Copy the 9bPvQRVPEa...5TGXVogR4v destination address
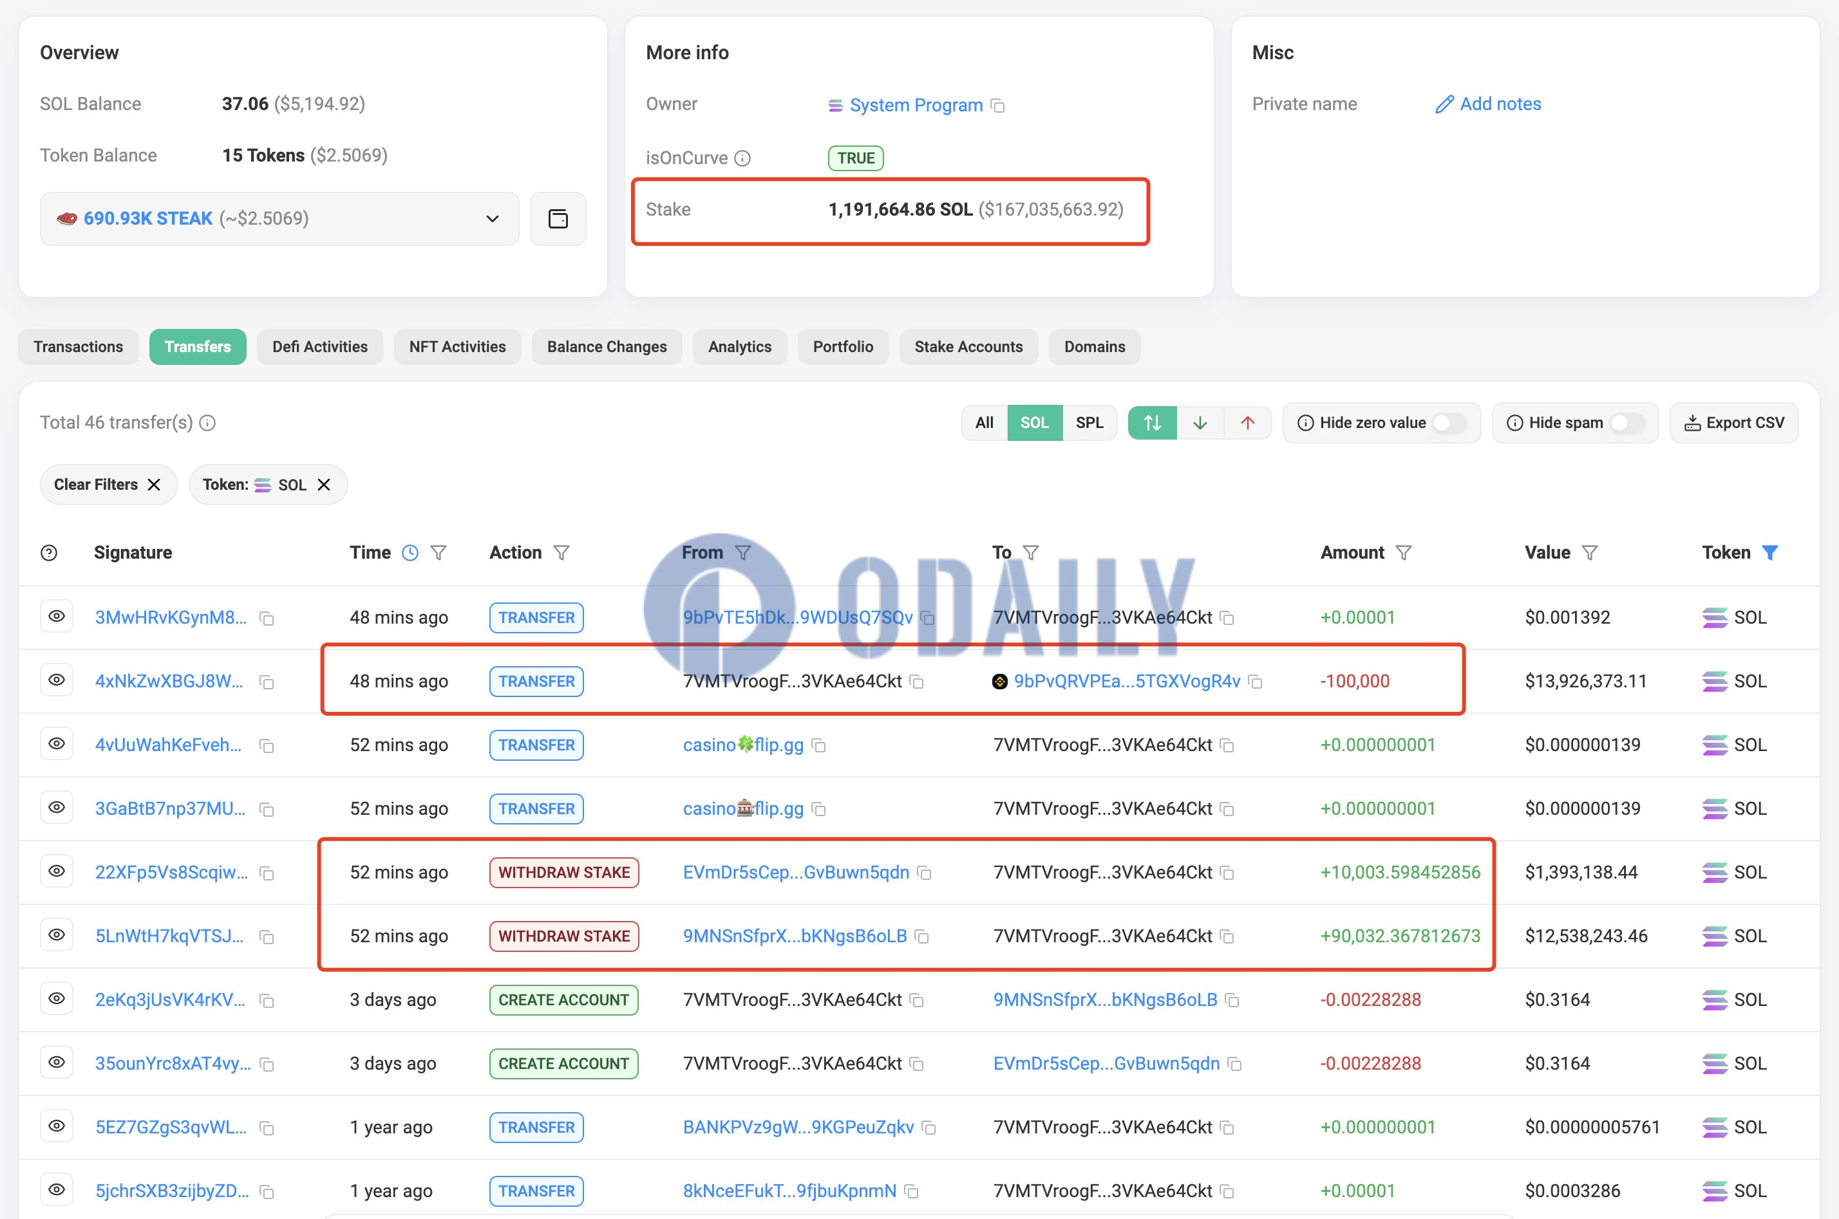This screenshot has width=1839, height=1219. coord(1254,682)
